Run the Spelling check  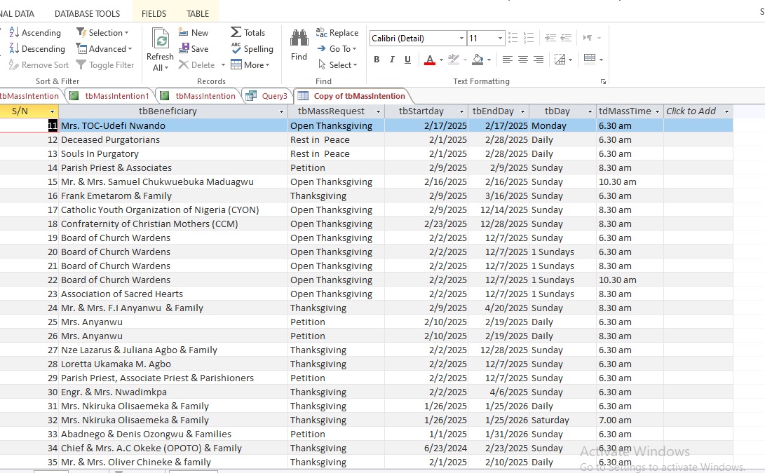[252, 49]
